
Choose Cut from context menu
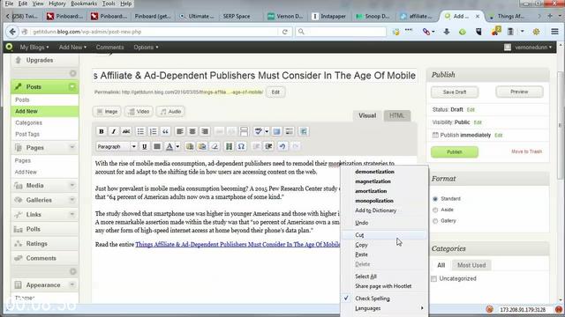point(385,235)
